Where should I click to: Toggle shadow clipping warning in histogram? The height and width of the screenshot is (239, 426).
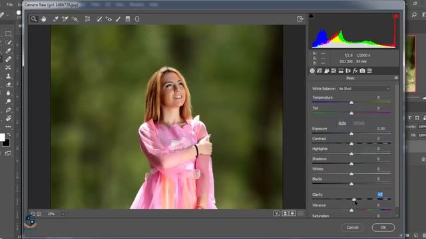312,16
